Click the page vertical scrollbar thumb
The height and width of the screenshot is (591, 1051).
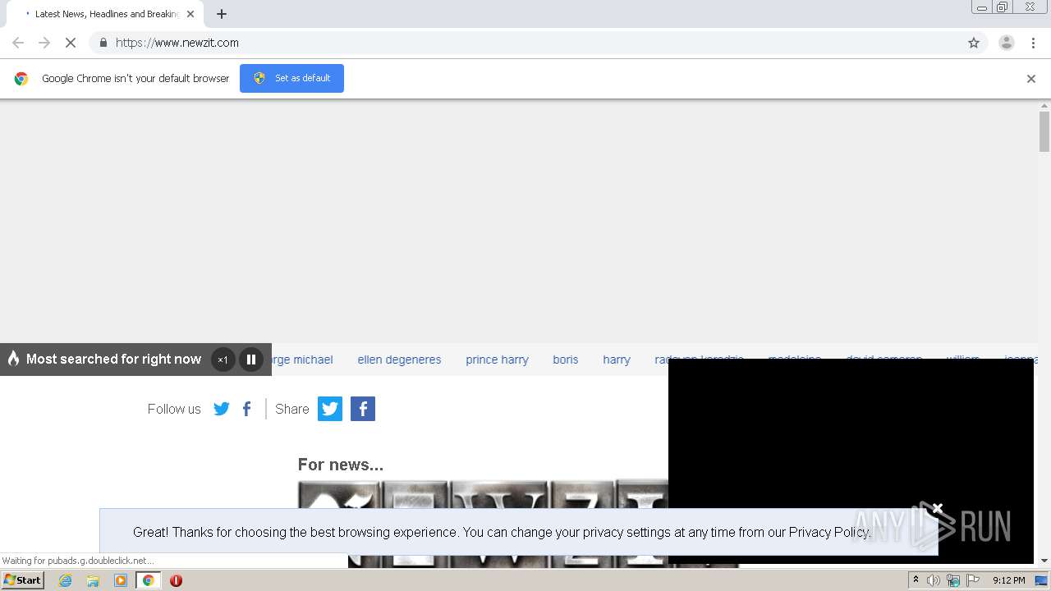pos(1044,131)
